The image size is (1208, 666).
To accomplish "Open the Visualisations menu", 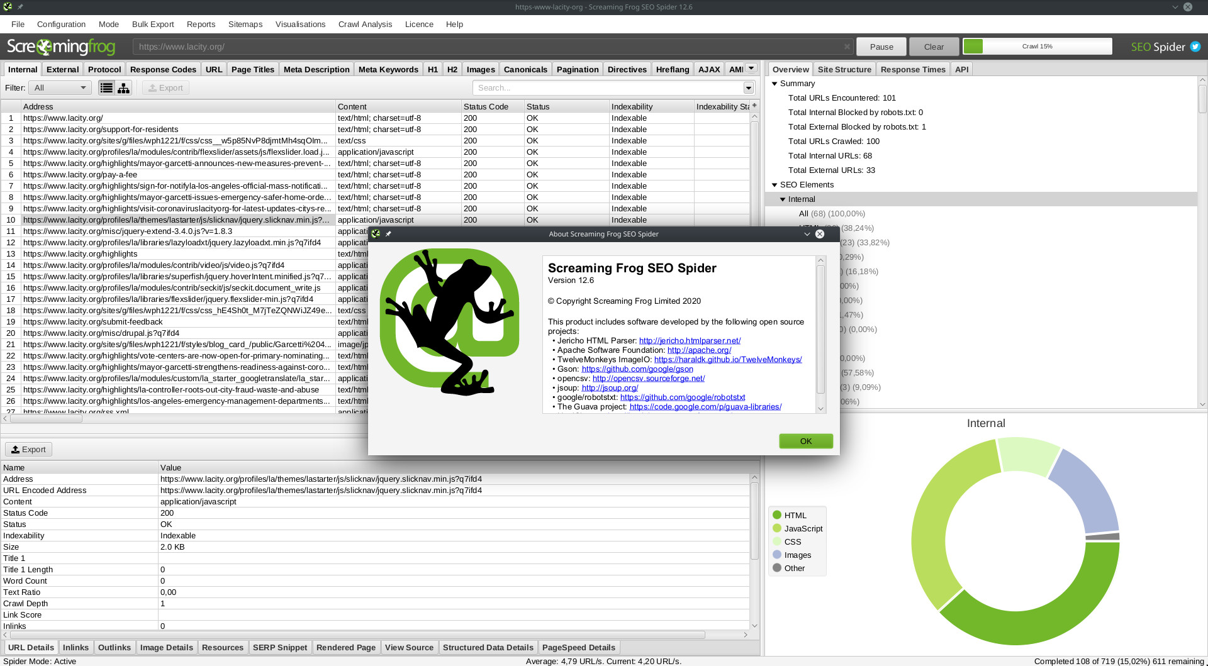I will click(x=300, y=25).
